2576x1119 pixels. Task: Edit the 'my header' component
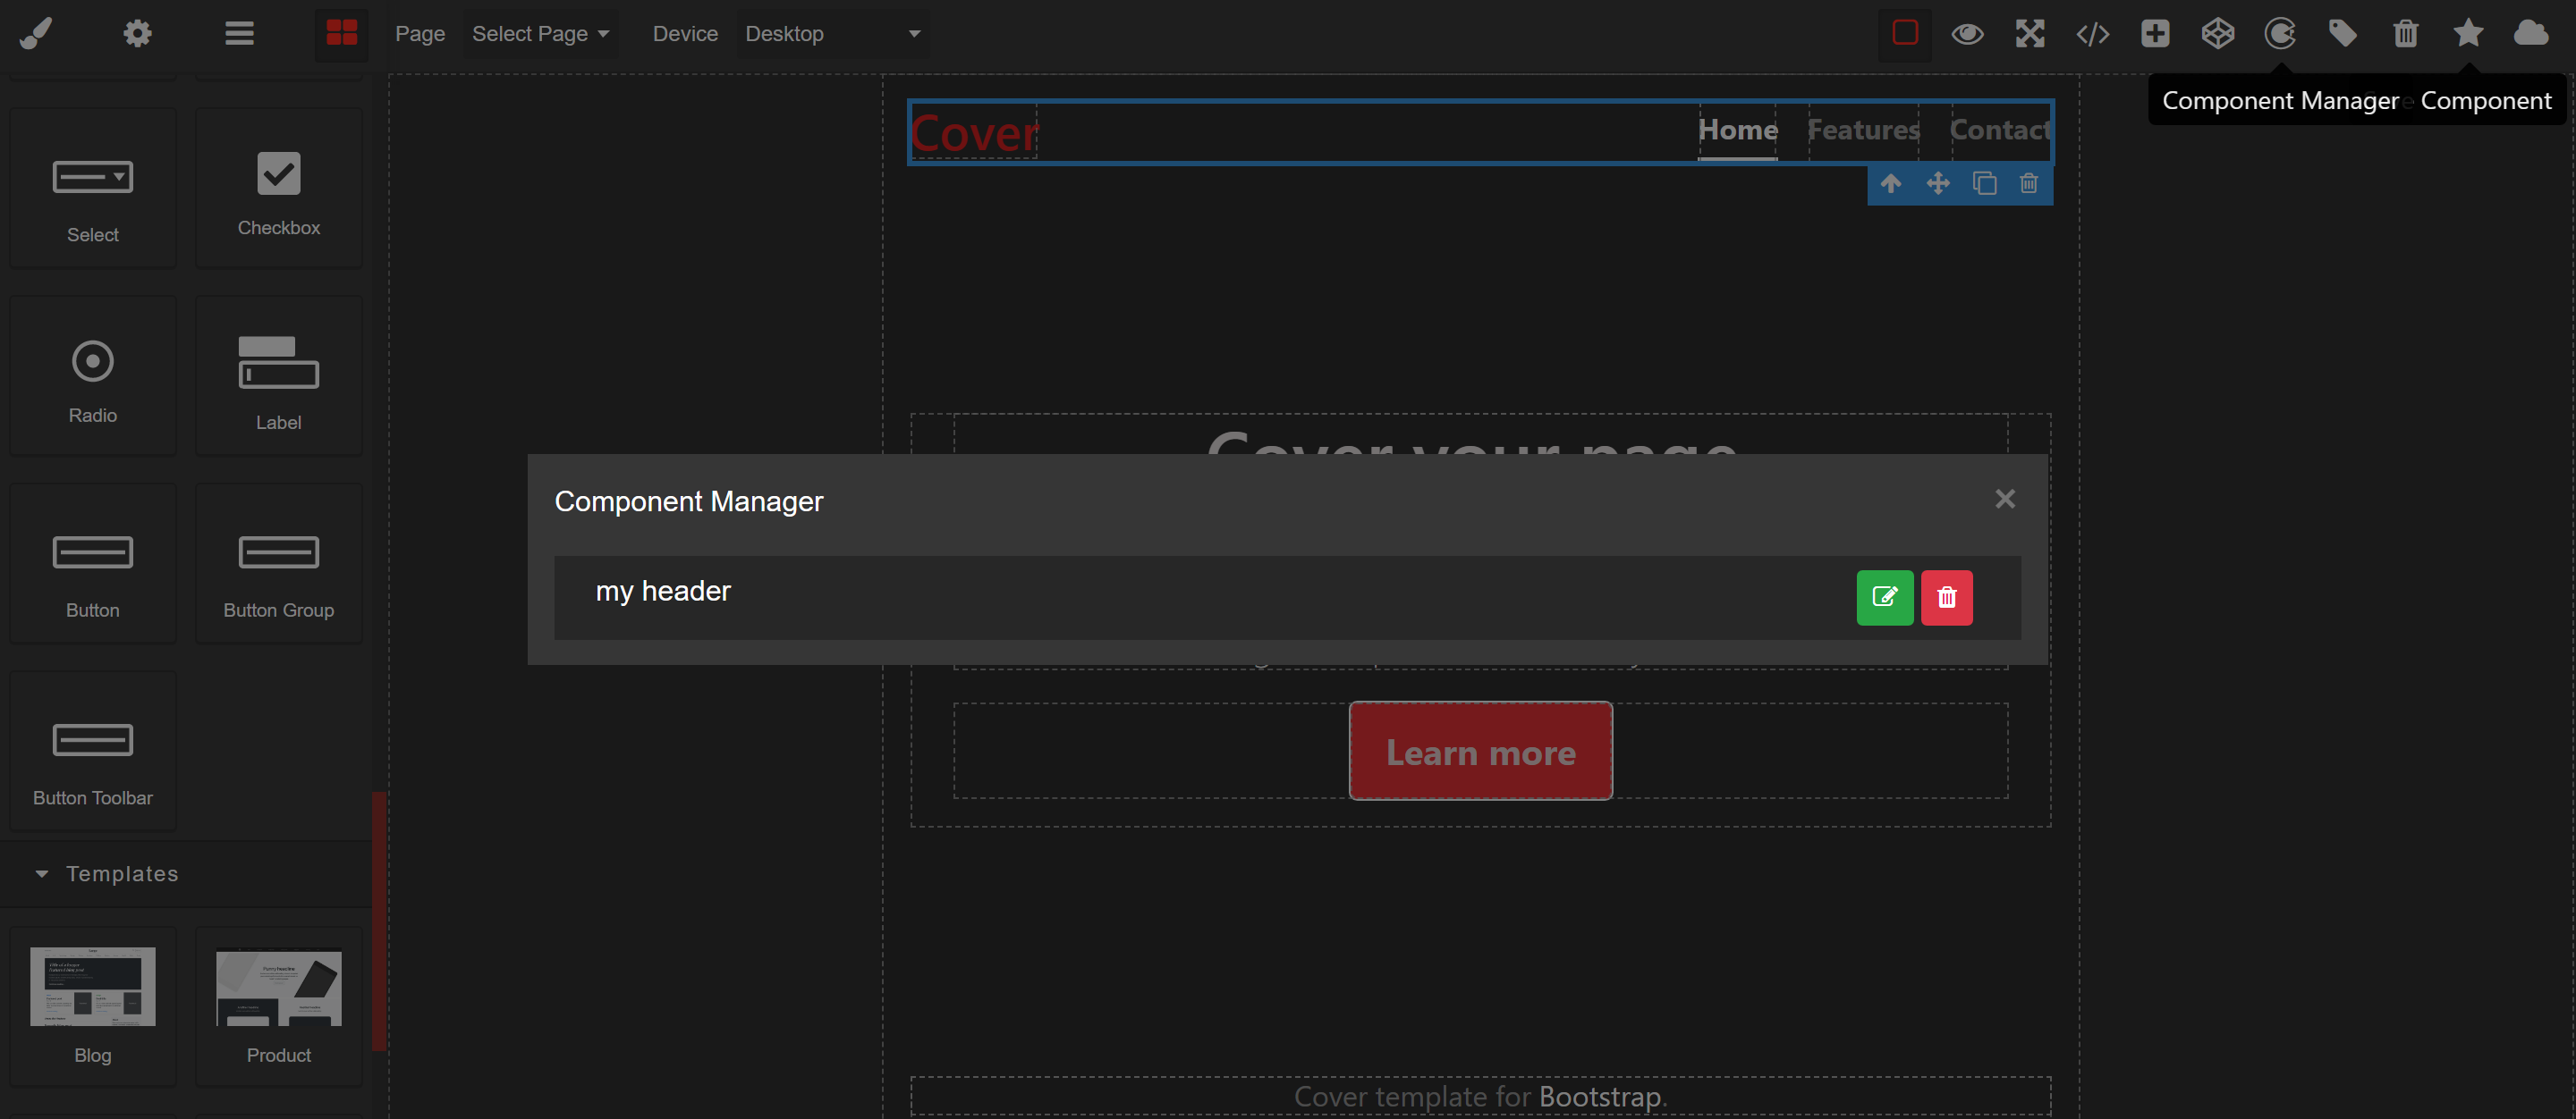1884,597
